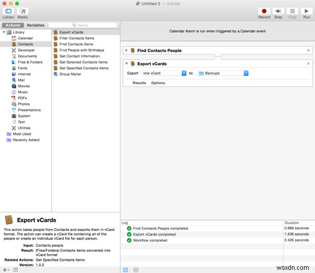
Task: Select the Files & Folders category
Action: (x=30, y=62)
